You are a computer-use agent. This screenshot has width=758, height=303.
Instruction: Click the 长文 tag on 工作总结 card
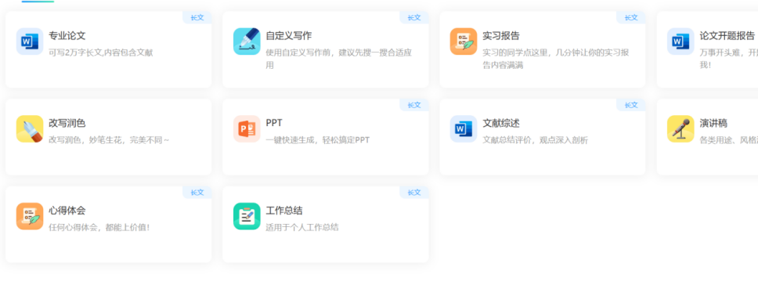(414, 193)
